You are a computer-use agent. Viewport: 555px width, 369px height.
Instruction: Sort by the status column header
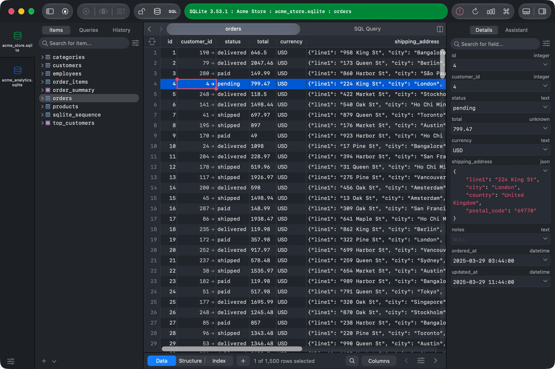coord(232,42)
